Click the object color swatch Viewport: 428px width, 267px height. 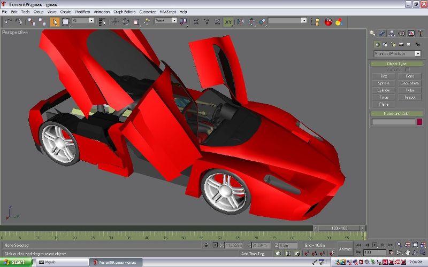(419, 122)
